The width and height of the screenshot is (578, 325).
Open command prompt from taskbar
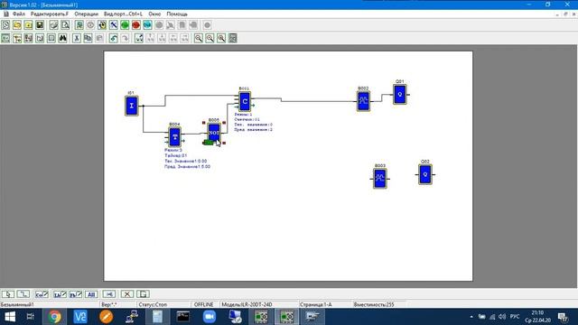[183, 317]
